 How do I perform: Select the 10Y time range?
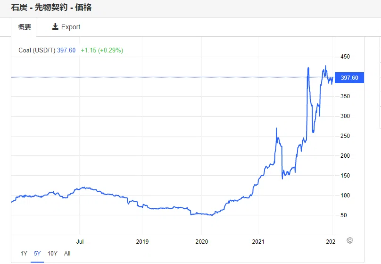[52, 254]
